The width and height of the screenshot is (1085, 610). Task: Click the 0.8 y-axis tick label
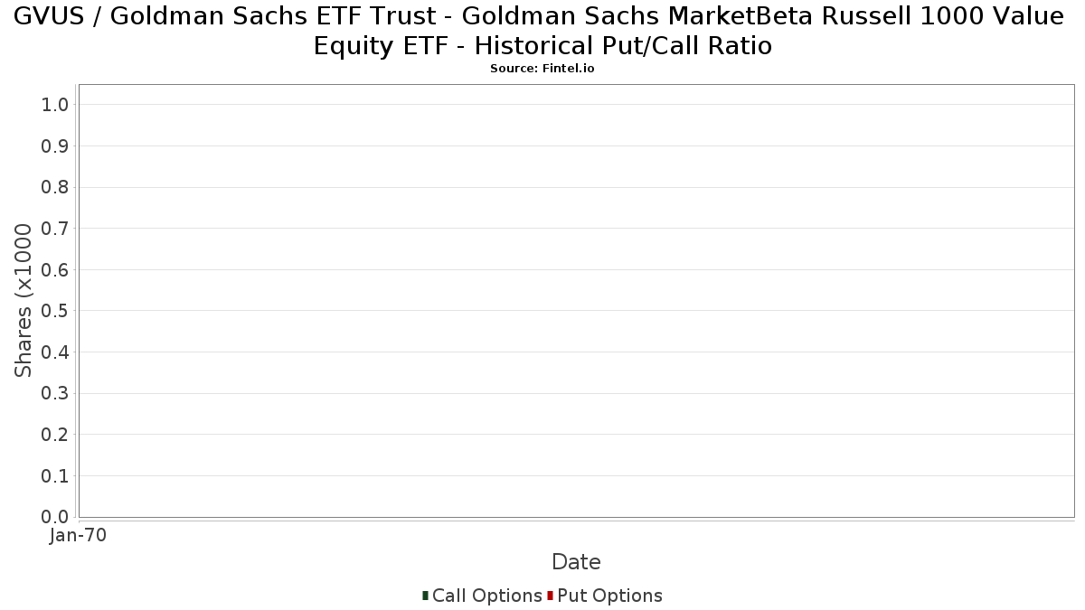click(x=55, y=187)
